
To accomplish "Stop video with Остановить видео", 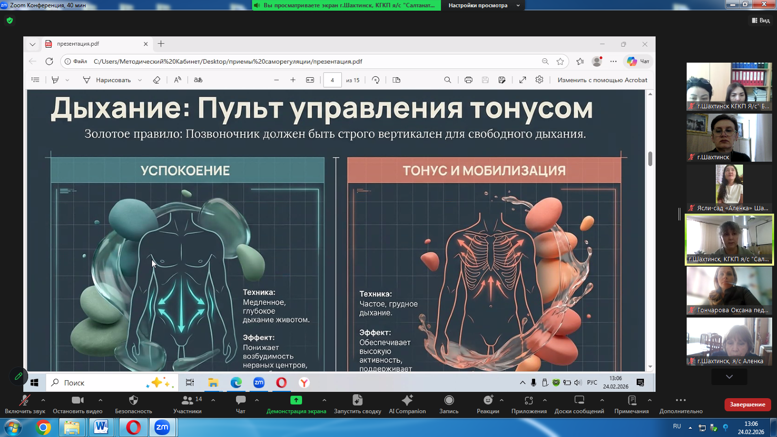I will [78, 404].
